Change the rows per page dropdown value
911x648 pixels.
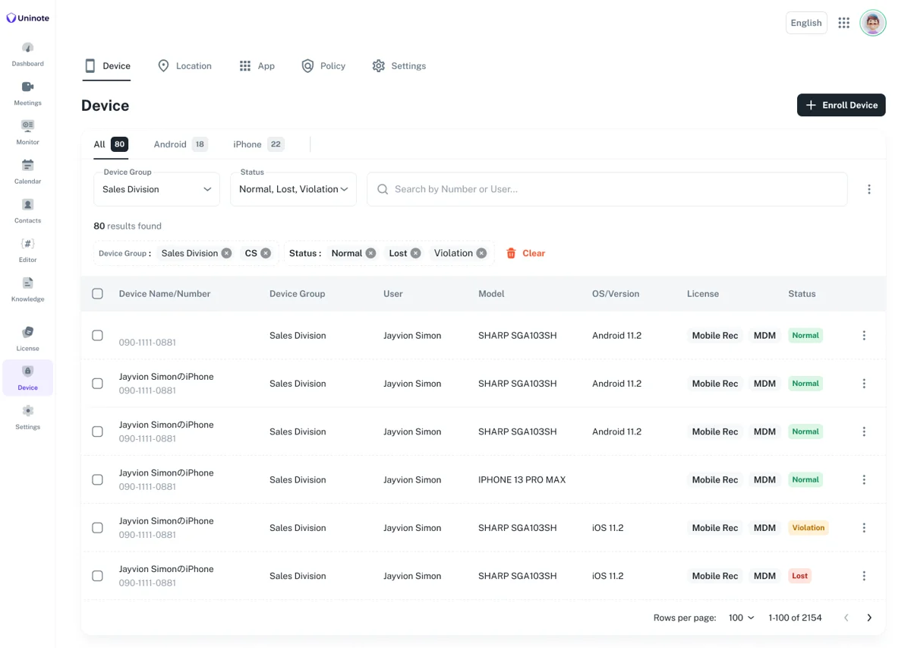coord(741,618)
